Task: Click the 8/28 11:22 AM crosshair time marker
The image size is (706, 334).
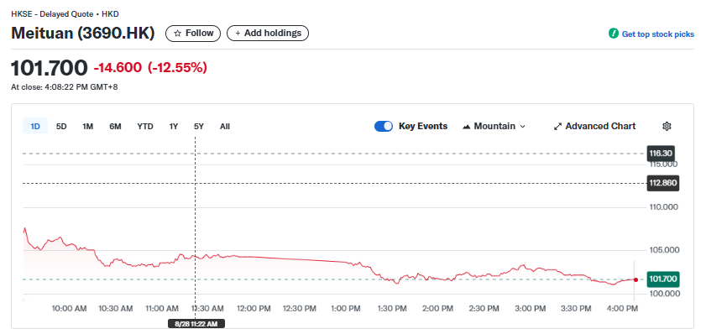Action: click(x=196, y=324)
